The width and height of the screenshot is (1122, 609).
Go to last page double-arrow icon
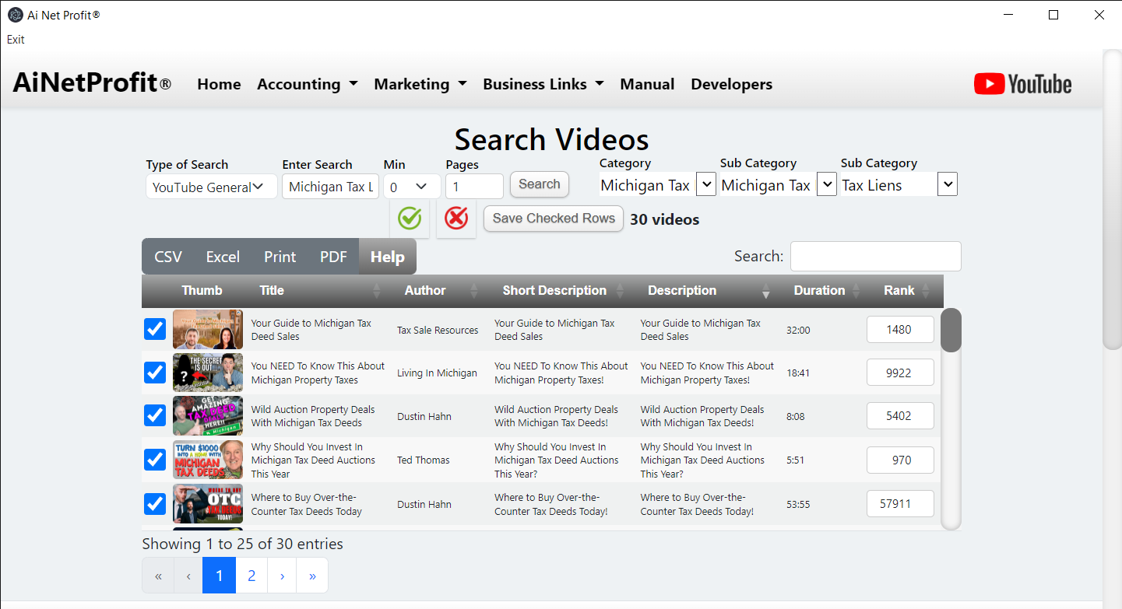coord(312,576)
